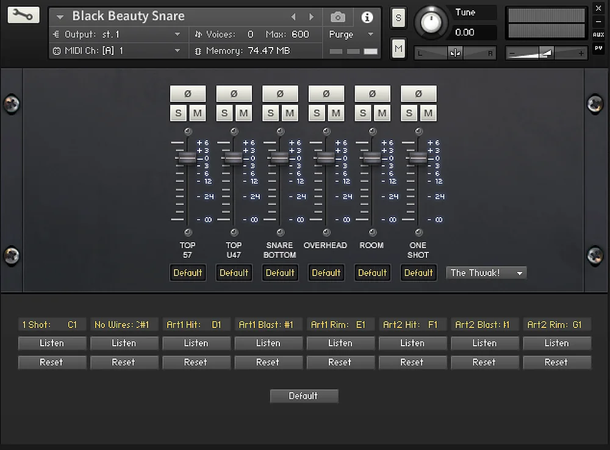Open the wrench instrument edit icon
This screenshot has height=450, width=610.
click(23, 15)
